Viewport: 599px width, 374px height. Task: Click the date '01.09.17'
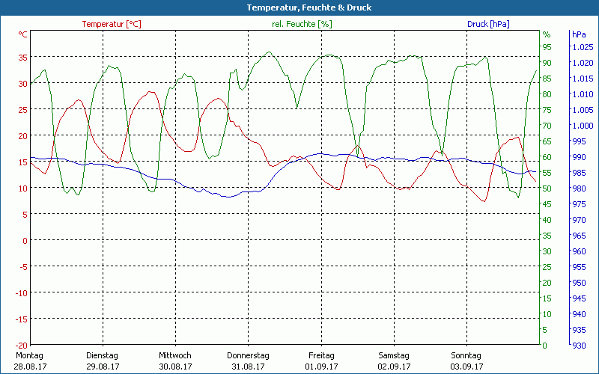click(x=321, y=367)
